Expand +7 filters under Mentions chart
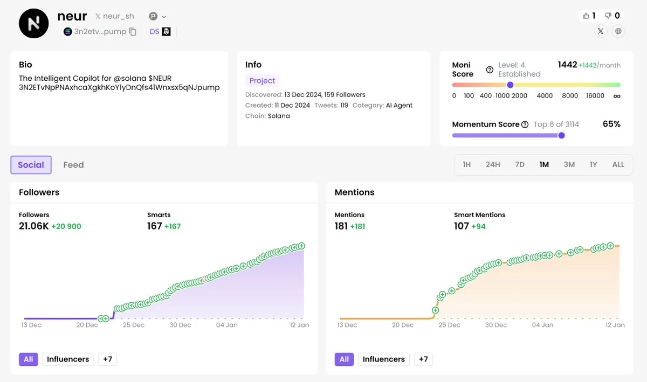647x382 pixels. (x=423, y=359)
